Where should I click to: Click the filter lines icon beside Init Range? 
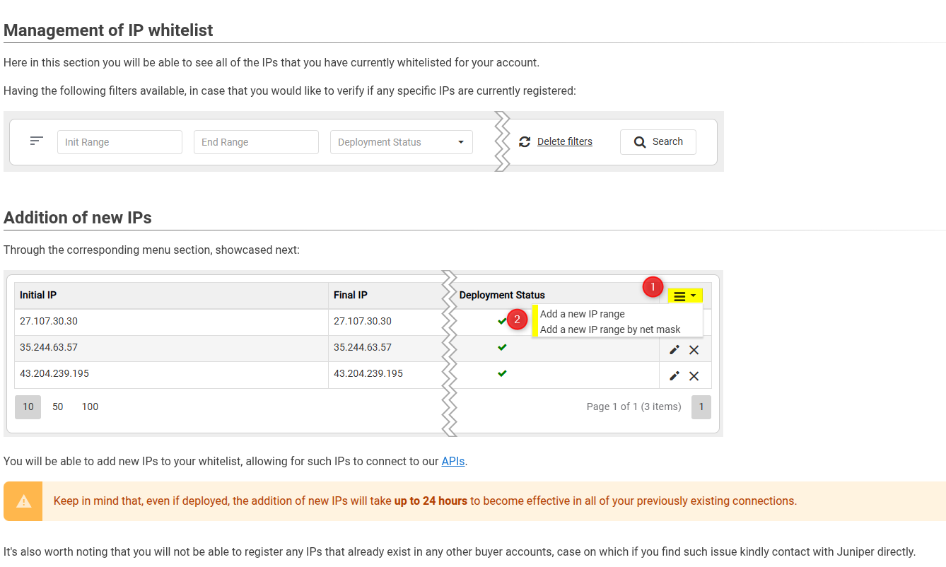point(37,141)
